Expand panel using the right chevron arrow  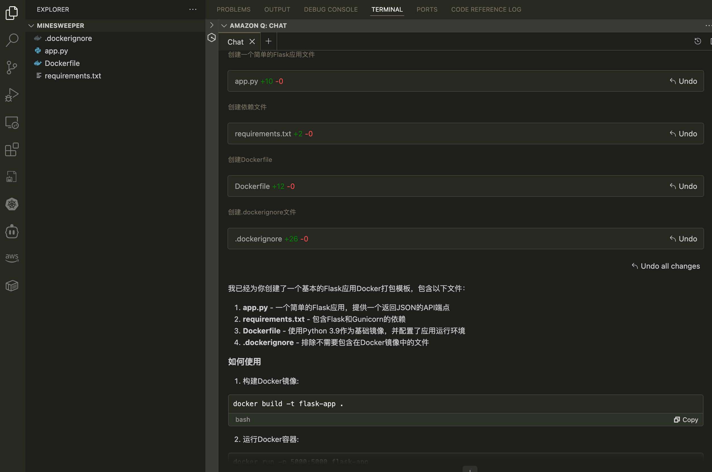click(x=212, y=25)
